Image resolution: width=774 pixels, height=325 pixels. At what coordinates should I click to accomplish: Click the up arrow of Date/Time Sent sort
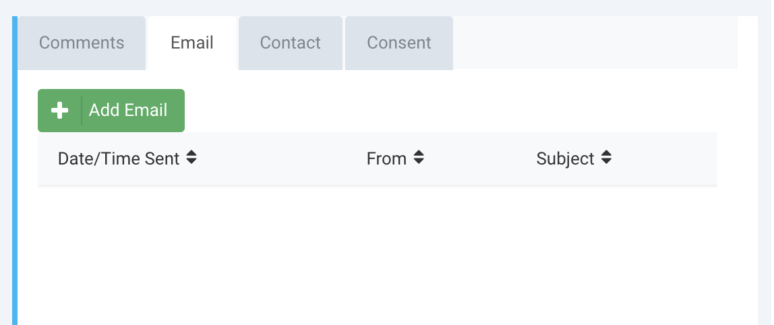pyautogui.click(x=191, y=154)
